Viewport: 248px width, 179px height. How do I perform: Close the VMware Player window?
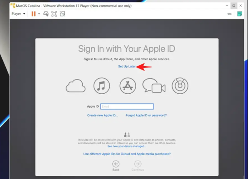pyautogui.click(x=241, y=6)
